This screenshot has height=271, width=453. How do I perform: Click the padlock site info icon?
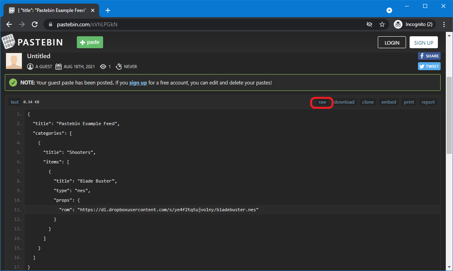[x=51, y=24]
